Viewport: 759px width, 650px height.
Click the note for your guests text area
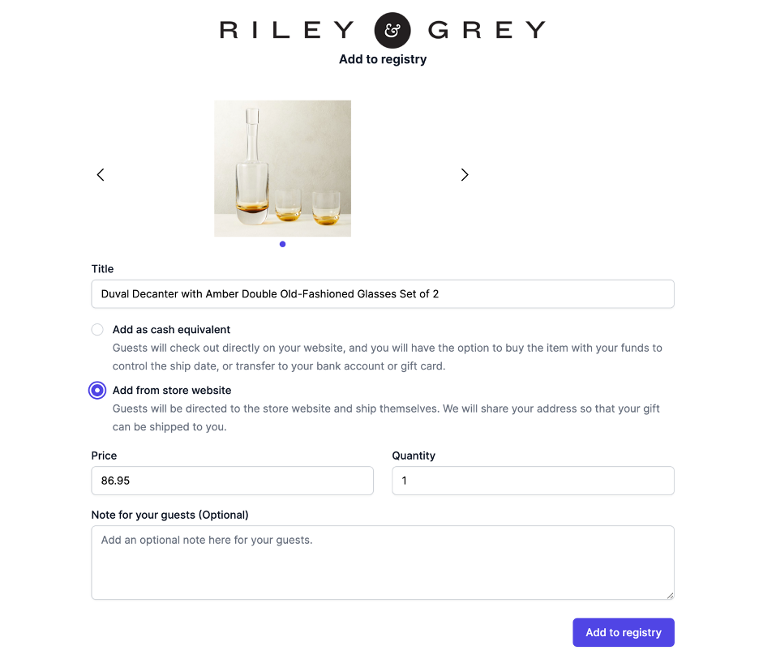point(382,562)
